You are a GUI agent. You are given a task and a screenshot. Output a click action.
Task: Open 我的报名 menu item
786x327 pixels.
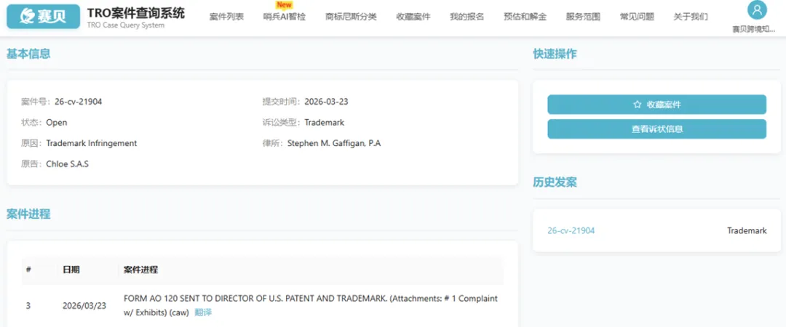(467, 17)
